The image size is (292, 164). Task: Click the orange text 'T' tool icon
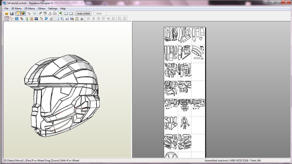coord(31,19)
